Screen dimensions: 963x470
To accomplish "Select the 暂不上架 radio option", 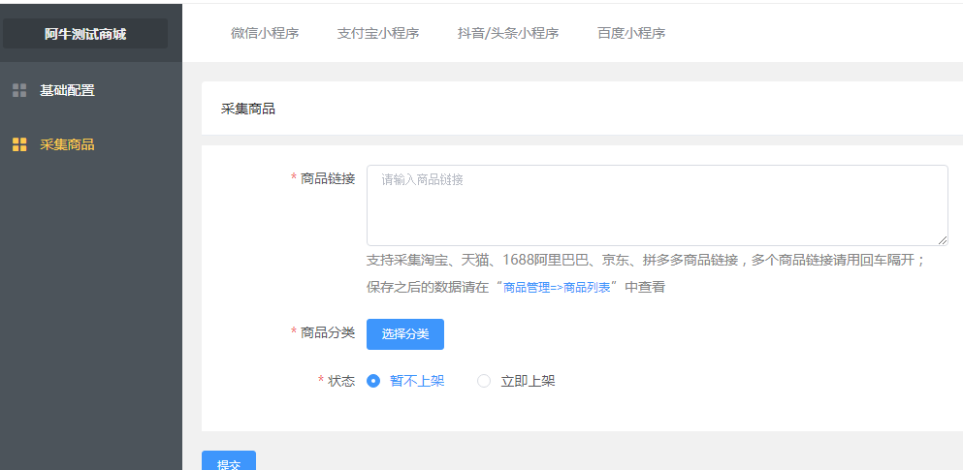I will coord(374,381).
